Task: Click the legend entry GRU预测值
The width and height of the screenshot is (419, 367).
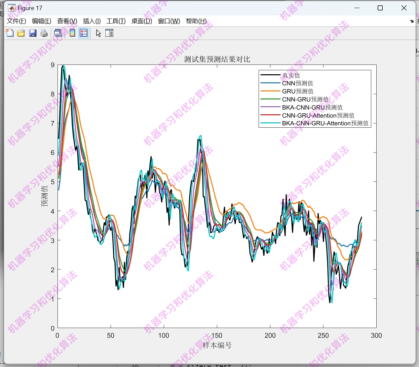Action: click(298, 91)
